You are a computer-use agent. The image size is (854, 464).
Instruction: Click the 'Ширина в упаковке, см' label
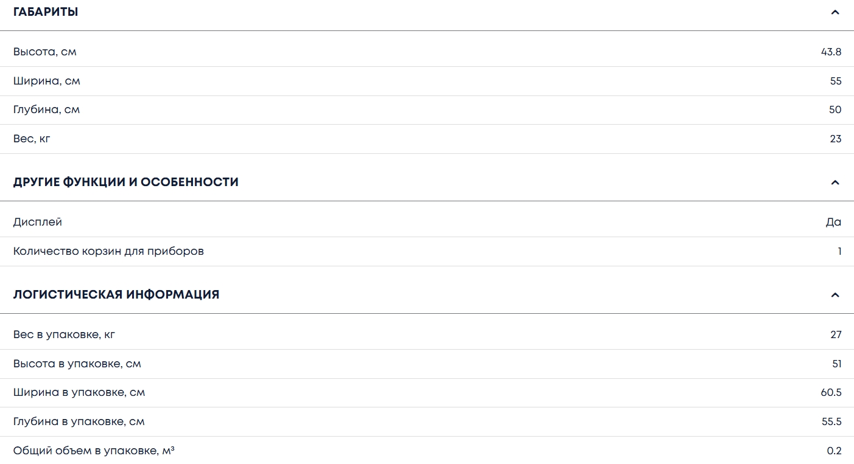(79, 392)
